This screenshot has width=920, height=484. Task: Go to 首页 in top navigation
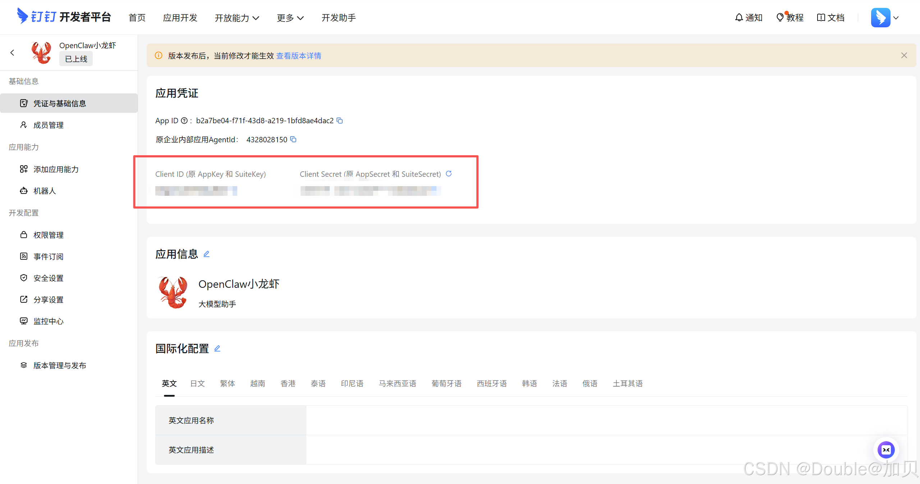point(137,18)
